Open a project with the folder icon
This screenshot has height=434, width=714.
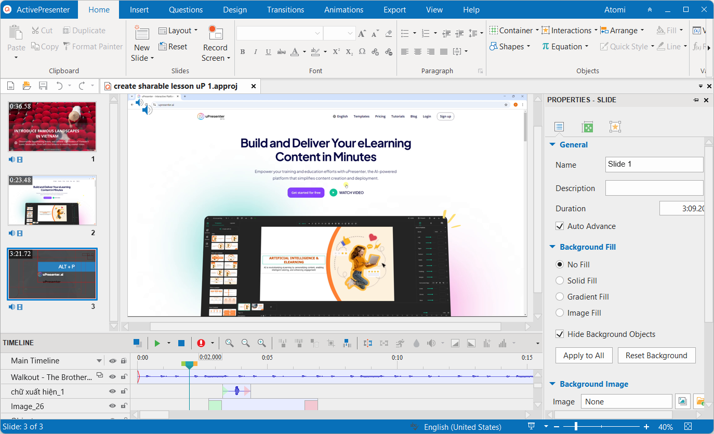pyautogui.click(x=27, y=86)
